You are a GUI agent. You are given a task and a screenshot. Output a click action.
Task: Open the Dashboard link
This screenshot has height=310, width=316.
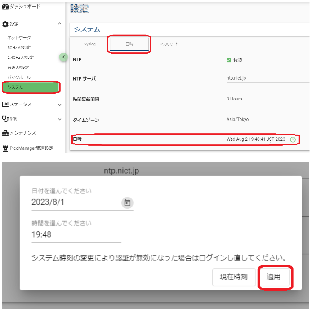click(x=25, y=7)
